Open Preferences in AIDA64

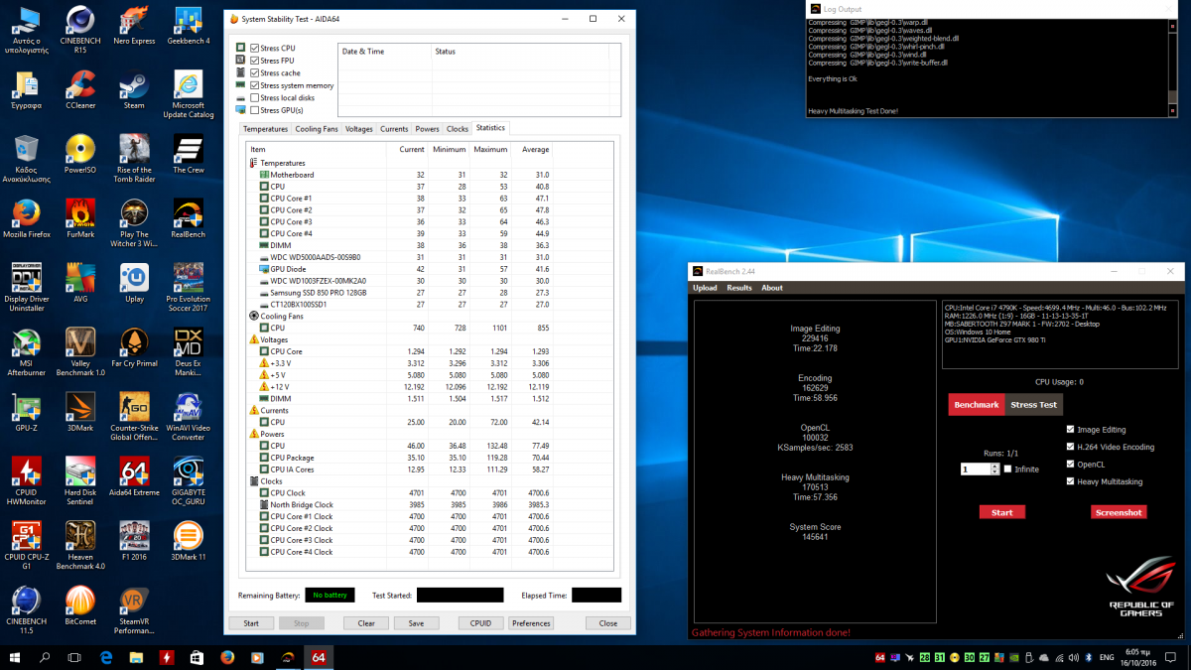point(531,623)
